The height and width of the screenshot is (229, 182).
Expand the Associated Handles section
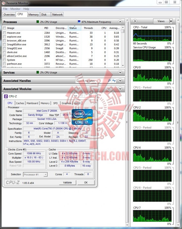point(120,81)
